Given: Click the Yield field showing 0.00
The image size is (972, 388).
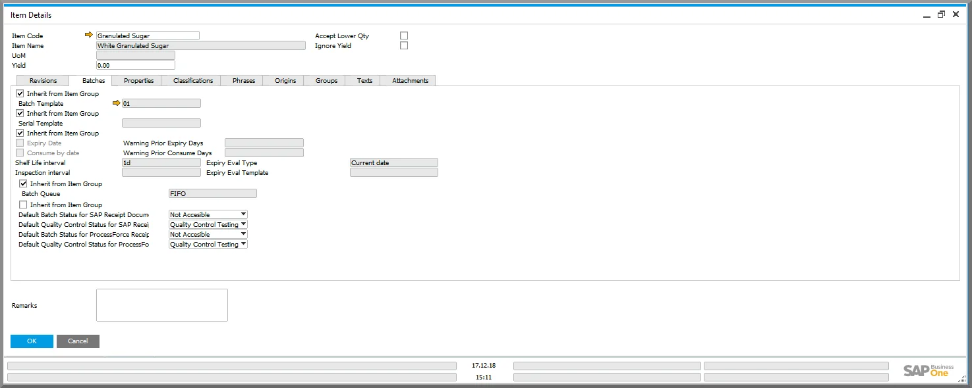Looking at the screenshot, I should pos(136,65).
